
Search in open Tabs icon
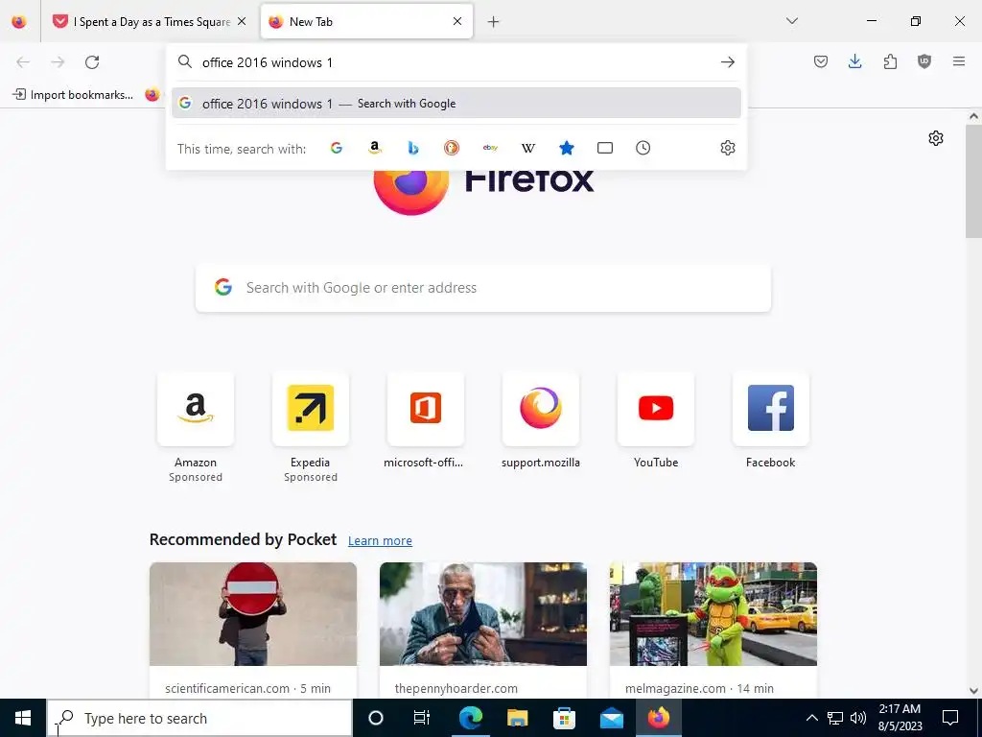[x=605, y=148]
